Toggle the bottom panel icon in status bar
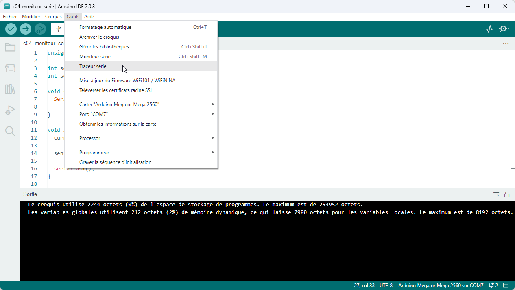The width and height of the screenshot is (515, 290). (x=506, y=286)
